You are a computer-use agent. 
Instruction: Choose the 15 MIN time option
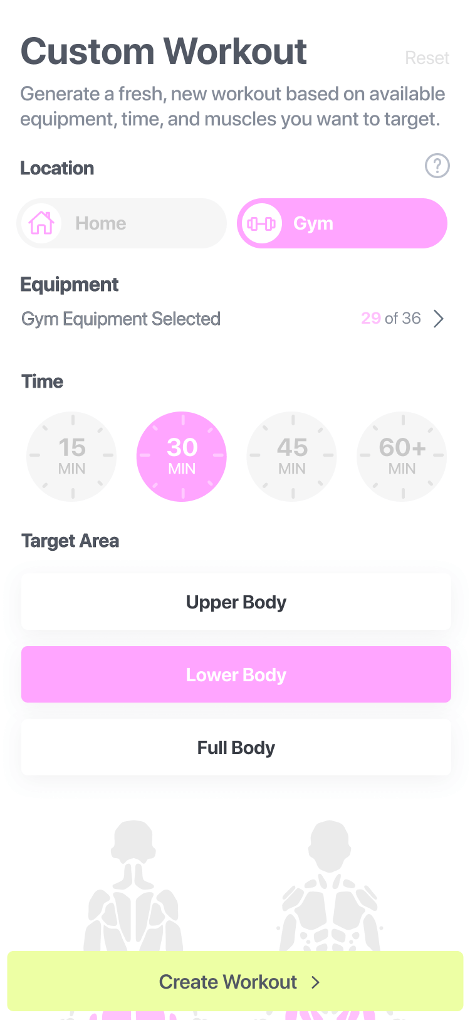click(x=72, y=456)
